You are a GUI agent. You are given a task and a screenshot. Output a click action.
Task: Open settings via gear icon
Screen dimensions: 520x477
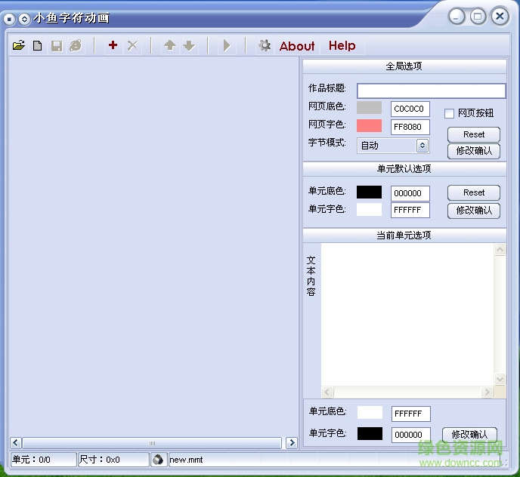click(x=265, y=45)
